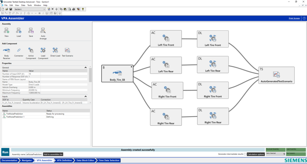
Task: Click the Structural Assembly status indicator
Action: 276,150
